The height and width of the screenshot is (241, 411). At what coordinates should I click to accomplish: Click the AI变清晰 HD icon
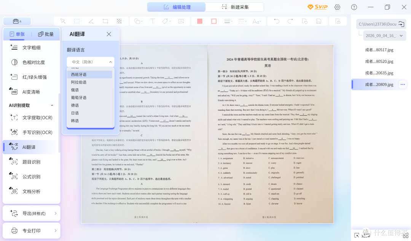coord(13,91)
